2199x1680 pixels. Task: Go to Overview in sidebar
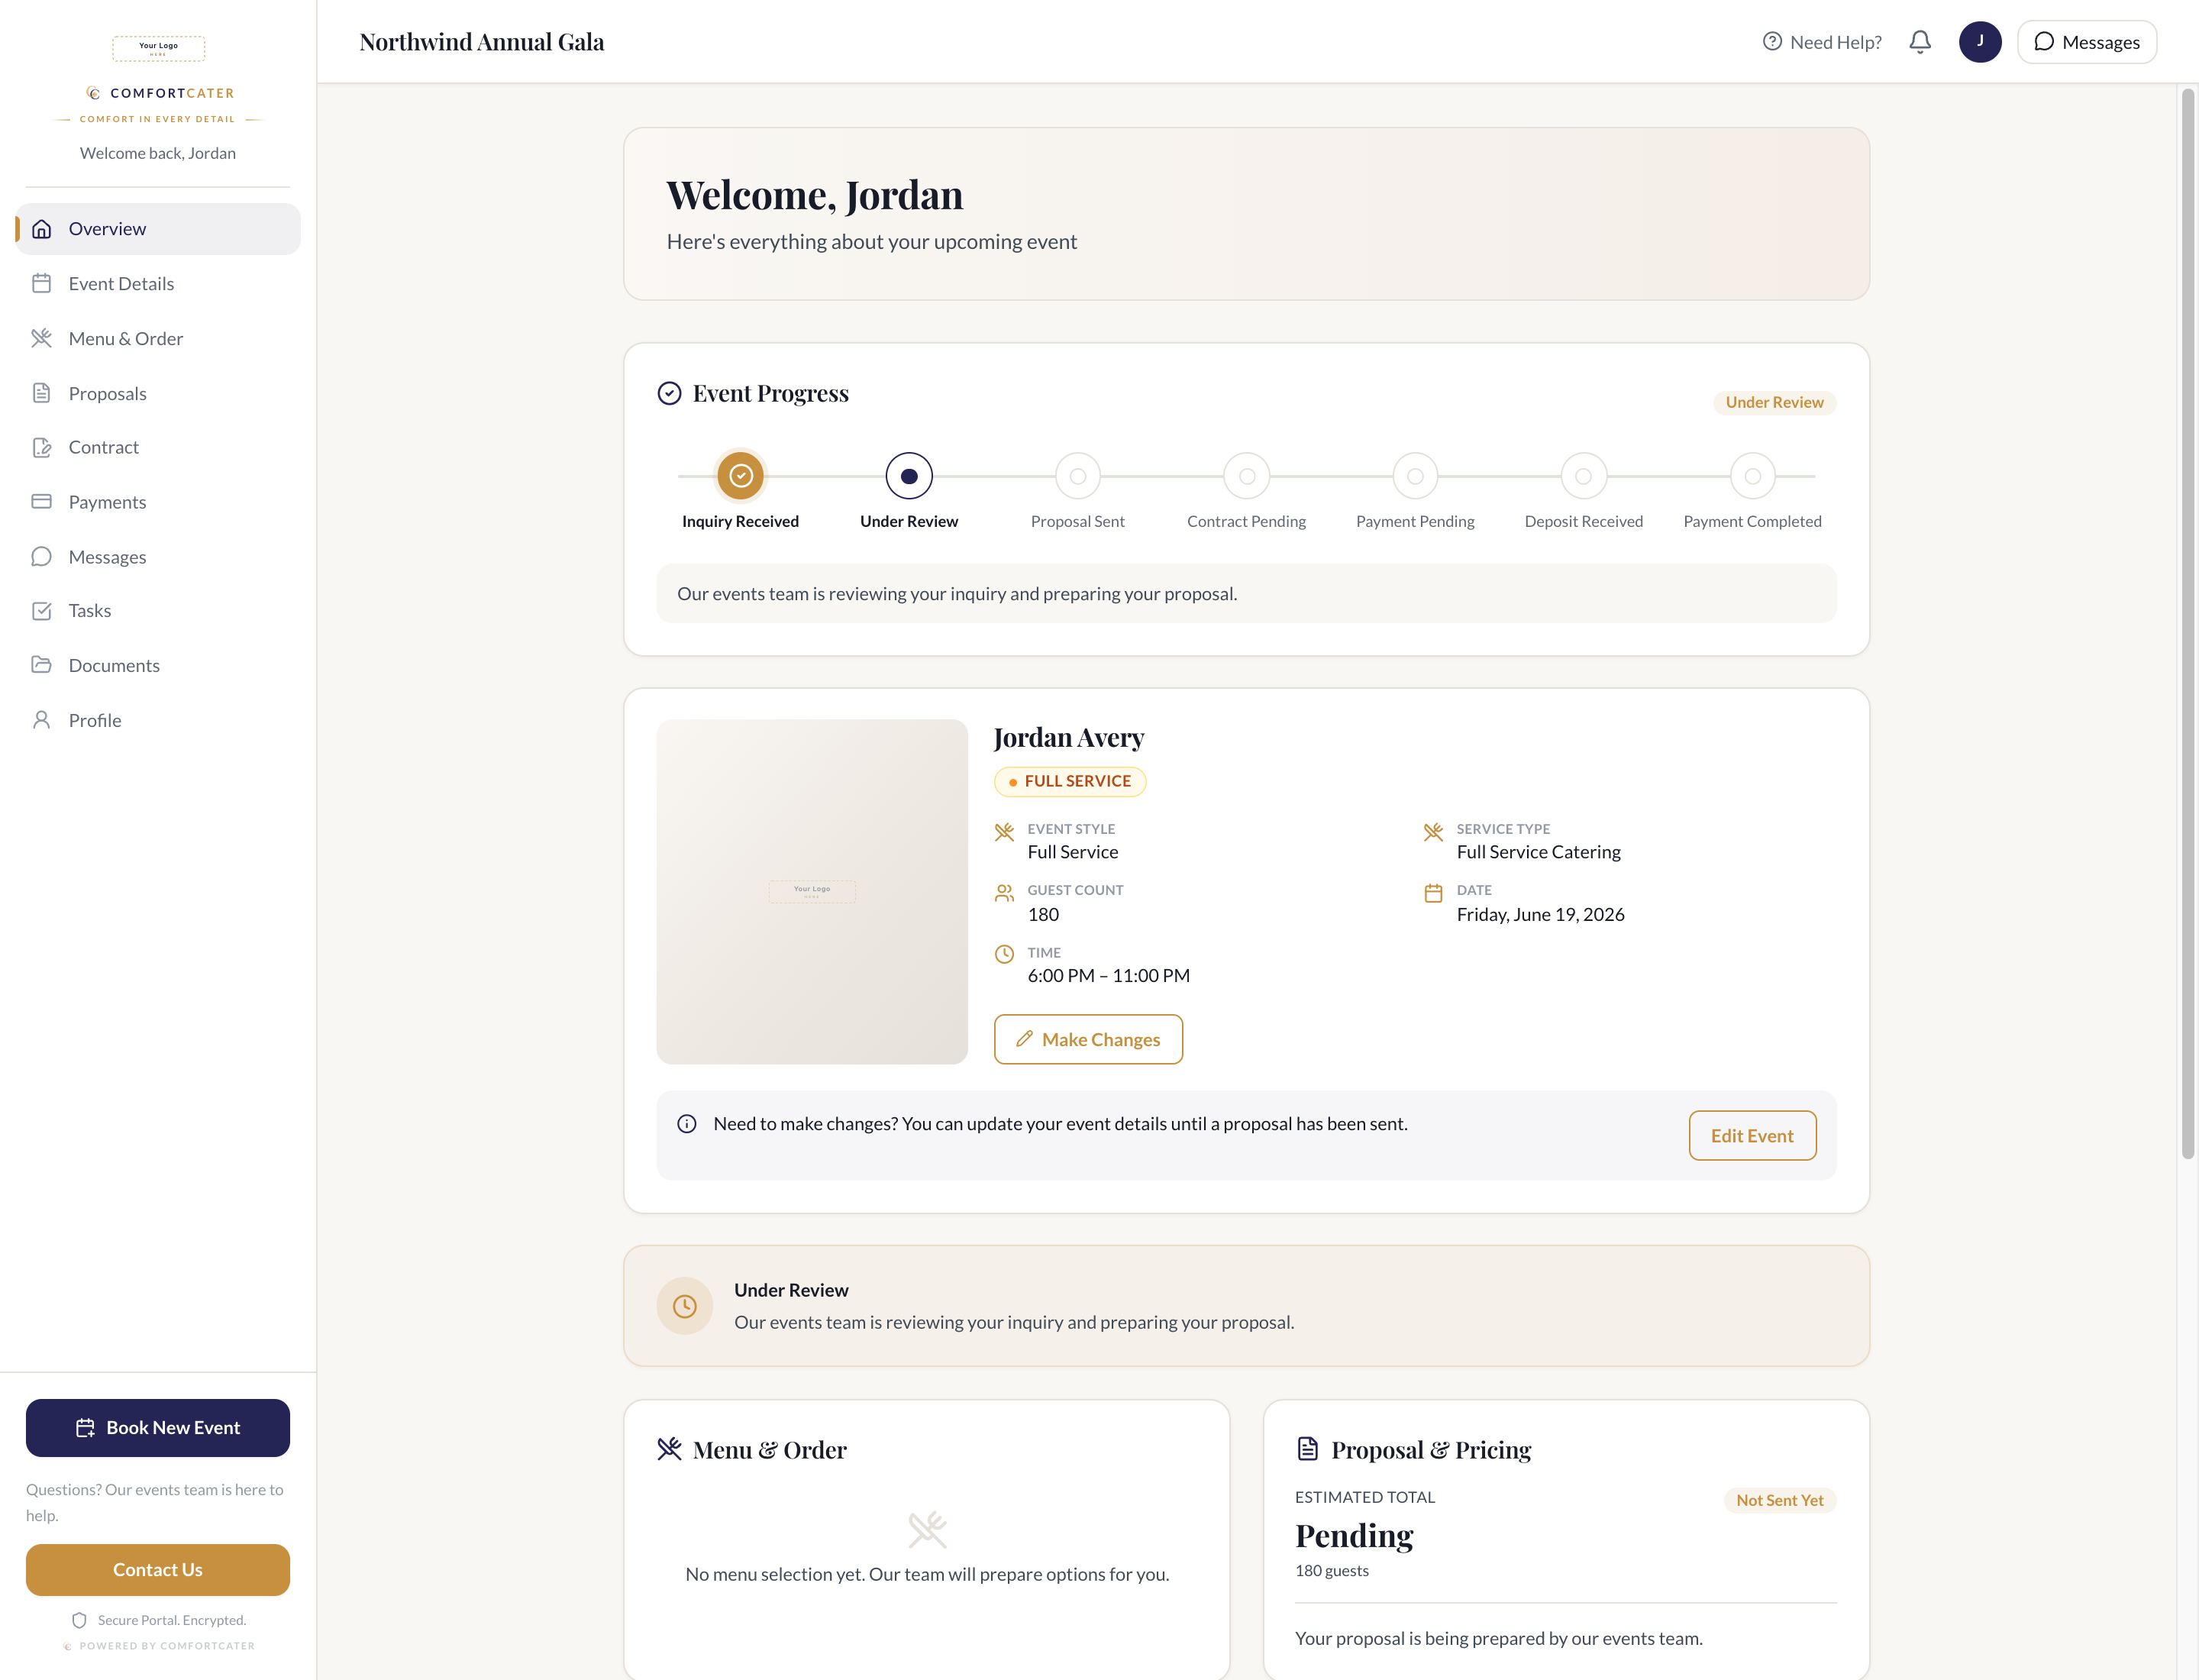coord(158,229)
